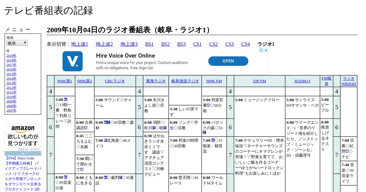The width and height of the screenshot is (366, 192).
Task: Click the N news icon in NHK FM 7:00
Action: click(213, 140)
